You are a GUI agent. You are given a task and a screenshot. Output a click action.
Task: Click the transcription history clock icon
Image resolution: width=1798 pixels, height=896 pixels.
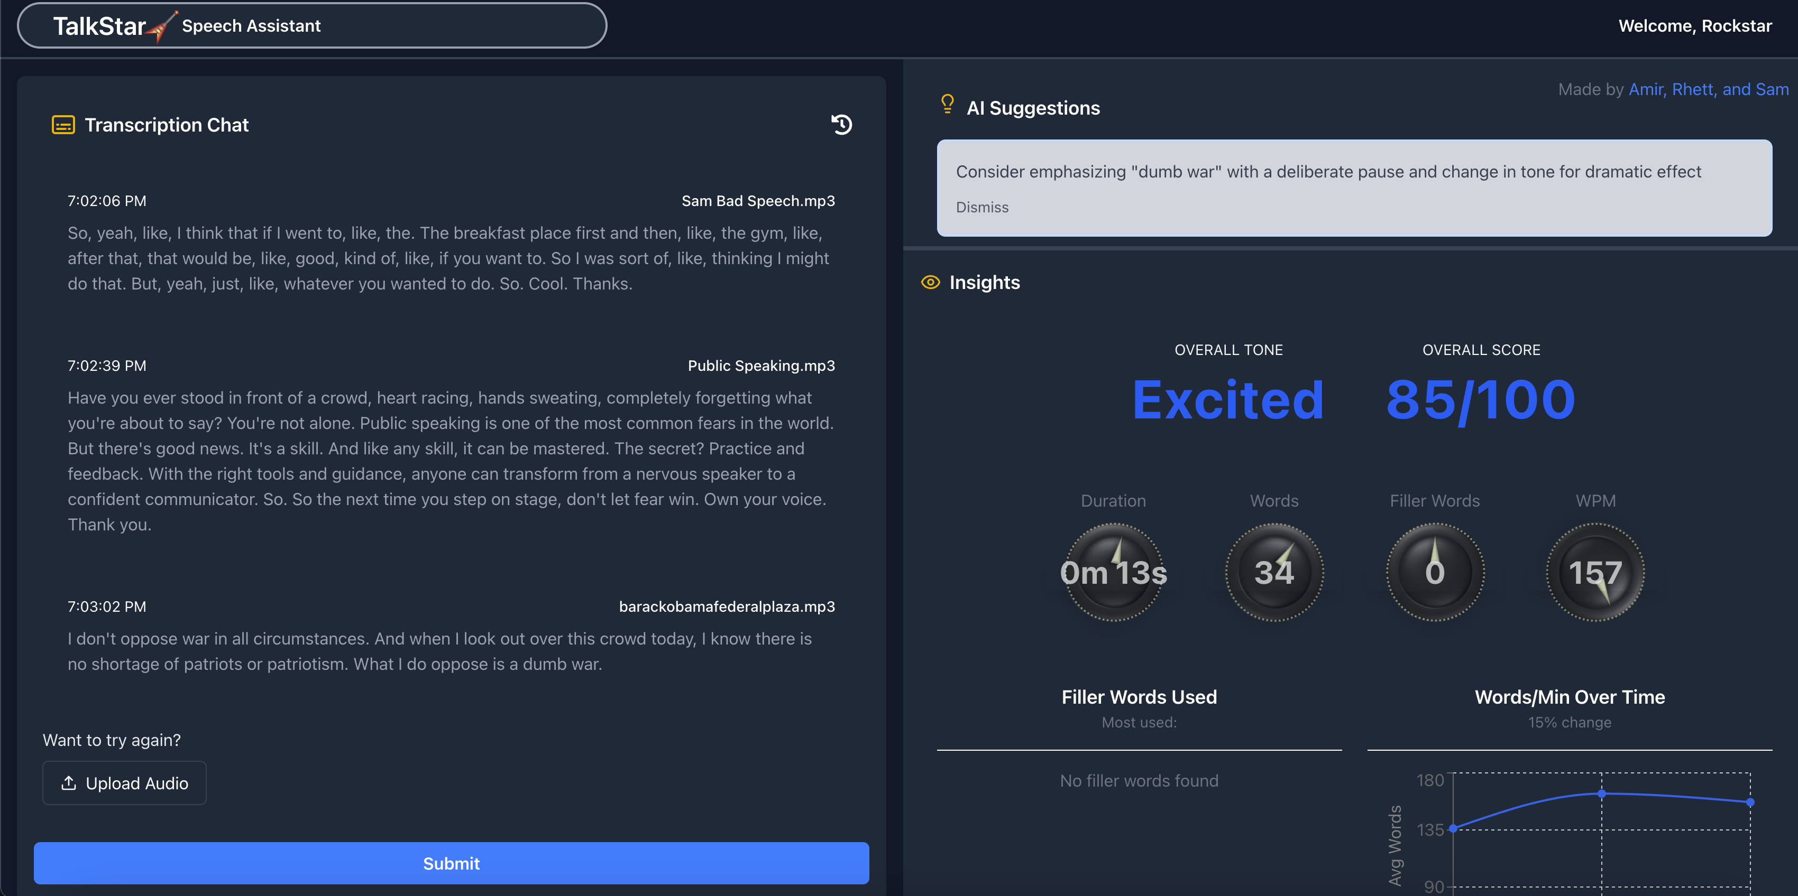(x=841, y=125)
